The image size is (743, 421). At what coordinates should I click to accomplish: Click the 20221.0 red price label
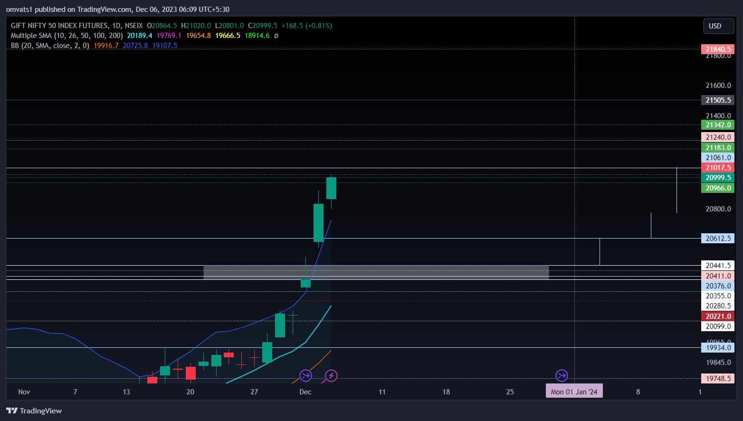pos(718,316)
